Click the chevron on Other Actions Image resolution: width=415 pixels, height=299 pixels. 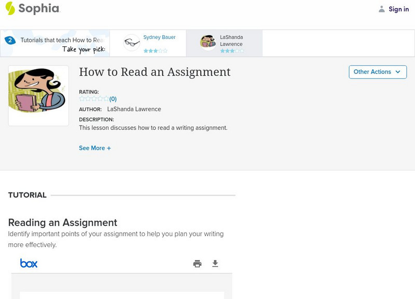[x=397, y=72]
